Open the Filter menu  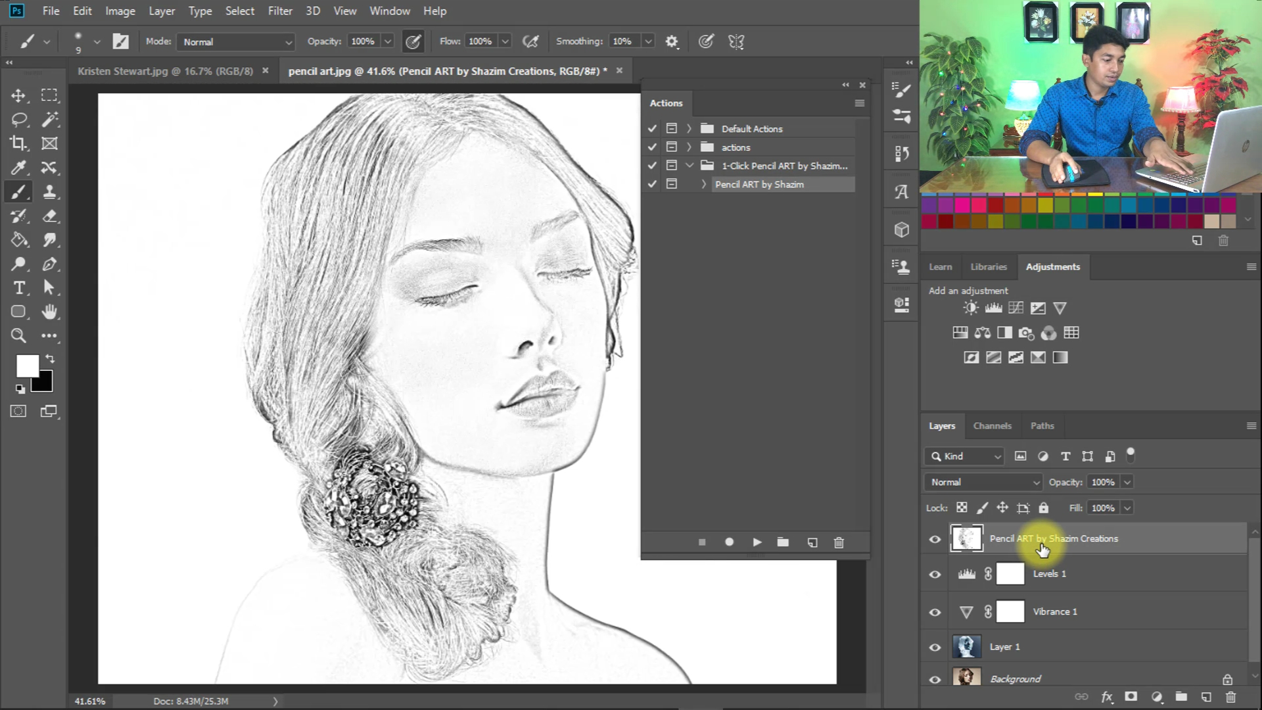coord(279,11)
